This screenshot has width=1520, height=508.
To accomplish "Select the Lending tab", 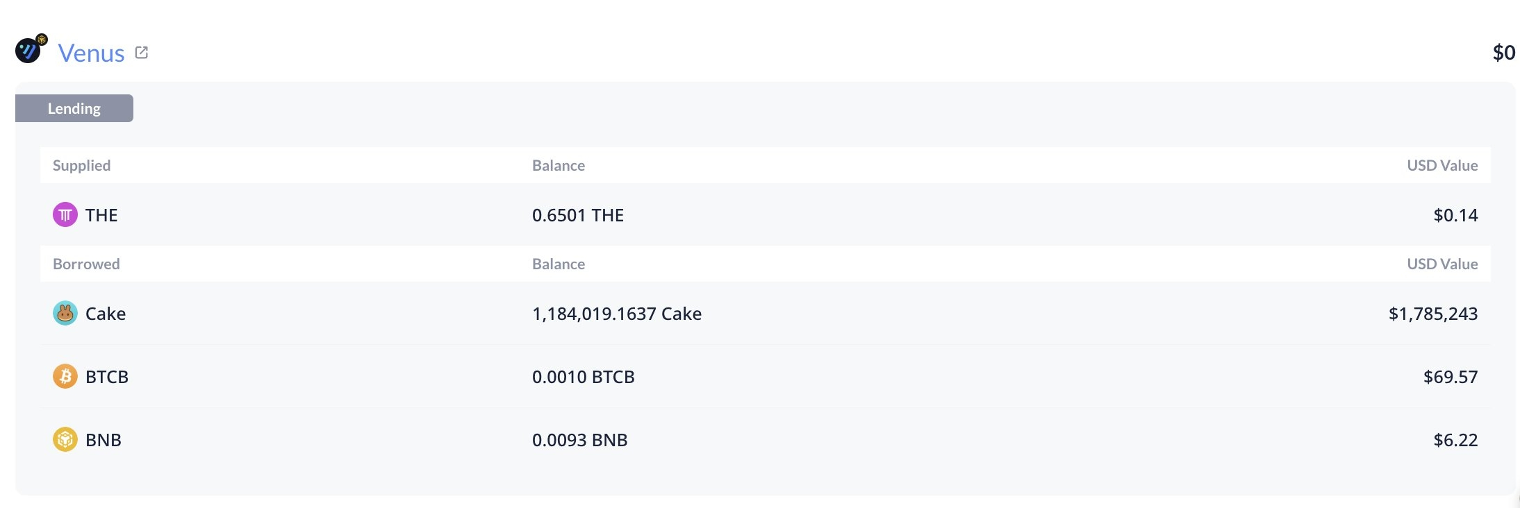I will [x=74, y=108].
